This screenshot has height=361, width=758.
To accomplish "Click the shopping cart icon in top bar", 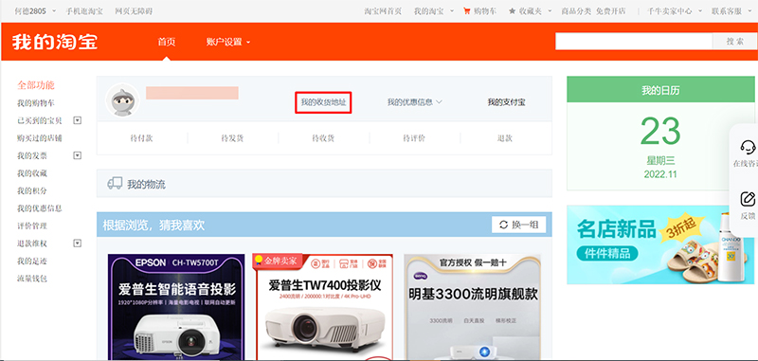I will click(466, 10).
